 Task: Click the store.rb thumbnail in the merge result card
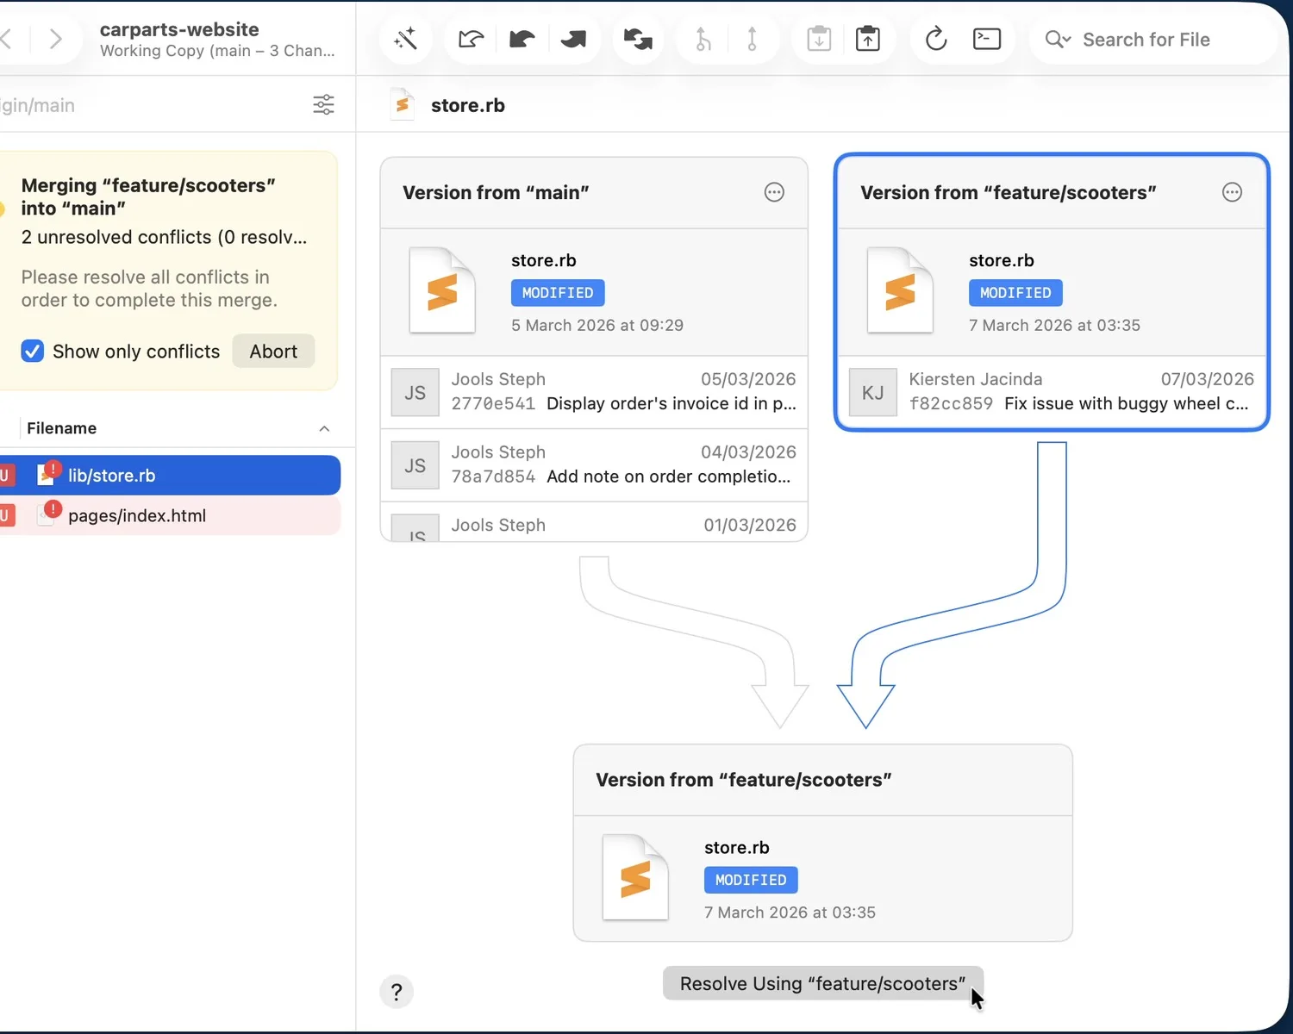point(635,877)
